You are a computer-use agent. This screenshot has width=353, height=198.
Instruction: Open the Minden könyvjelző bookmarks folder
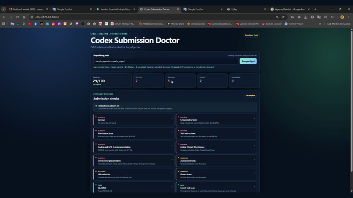click(339, 24)
